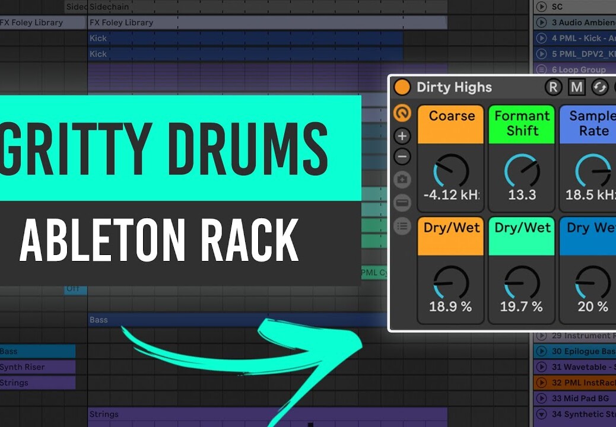Screen dimensions: 616x427
Task: Click the Formant Shift macro knob
Action: [x=522, y=171]
